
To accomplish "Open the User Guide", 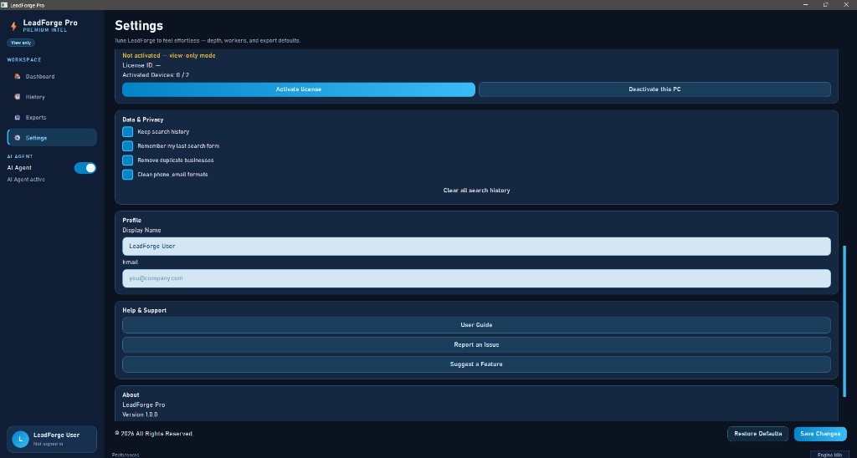I will (x=476, y=325).
